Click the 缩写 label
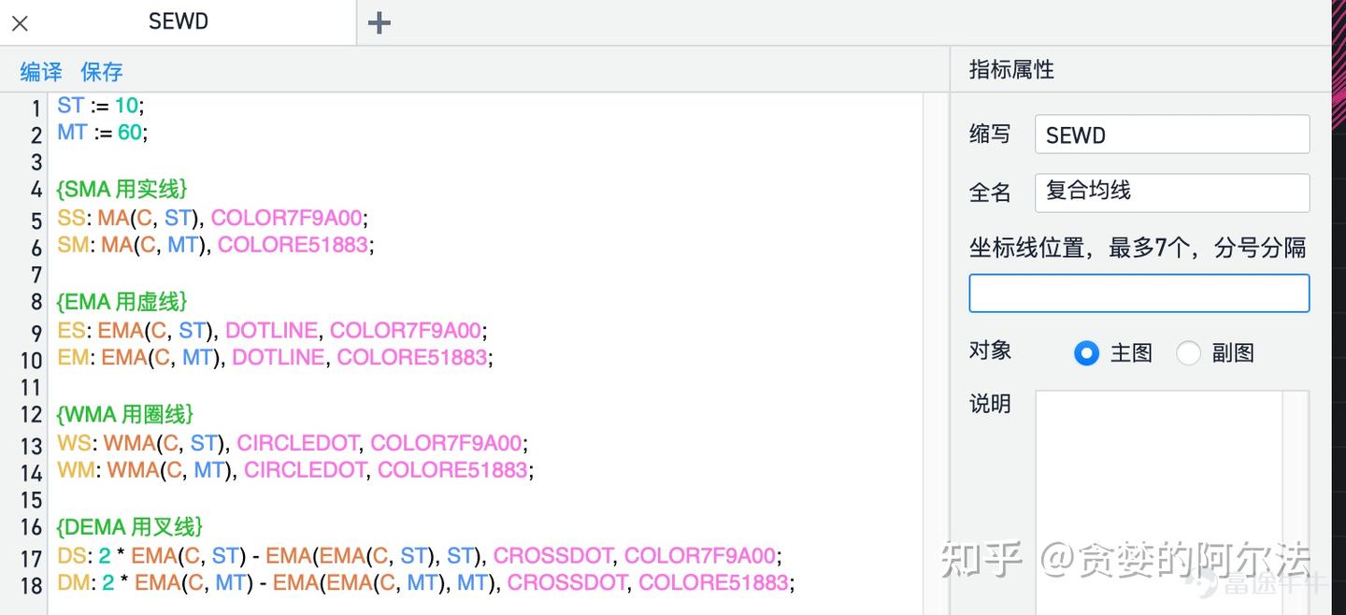 [x=990, y=135]
